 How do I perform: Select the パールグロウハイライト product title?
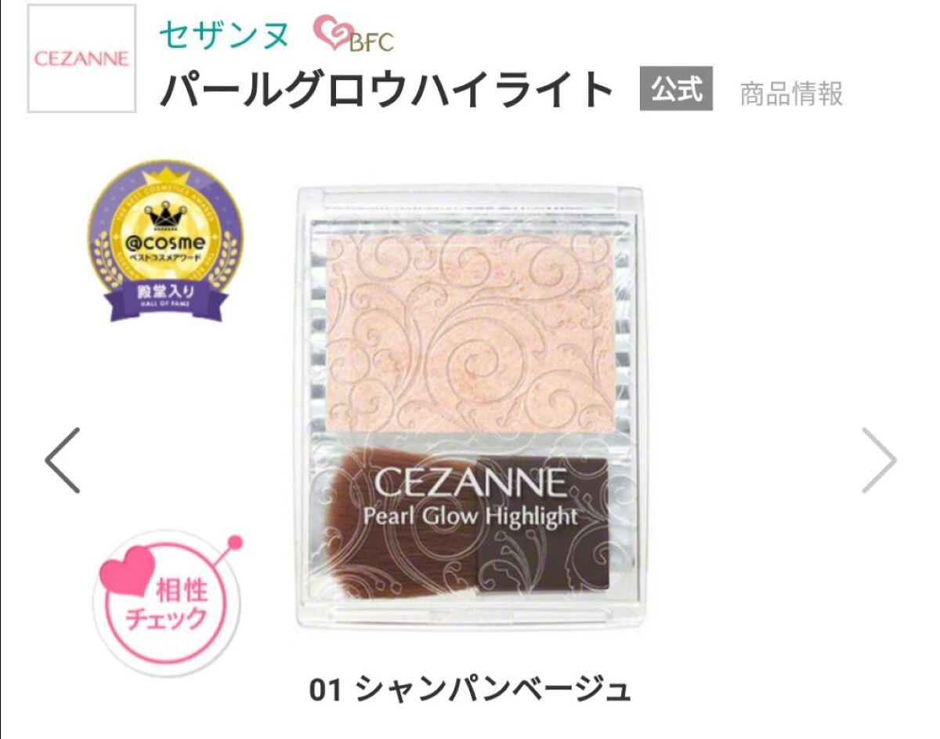387,90
